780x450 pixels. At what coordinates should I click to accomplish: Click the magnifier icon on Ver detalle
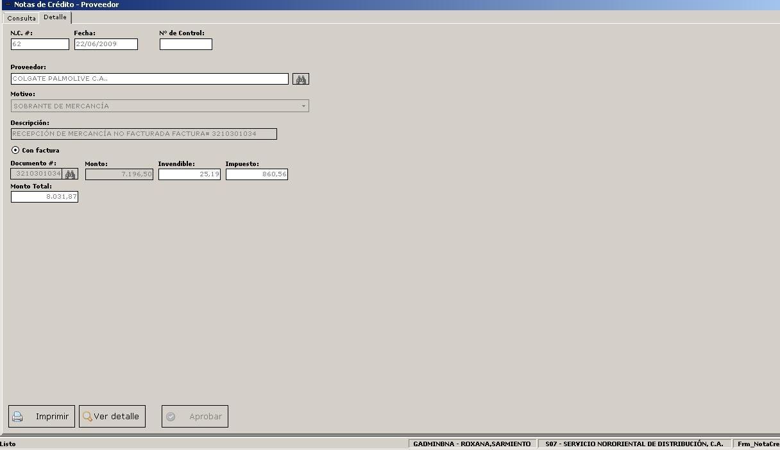tap(87, 417)
